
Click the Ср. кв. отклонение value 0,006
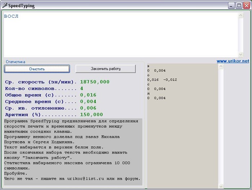(88, 108)
